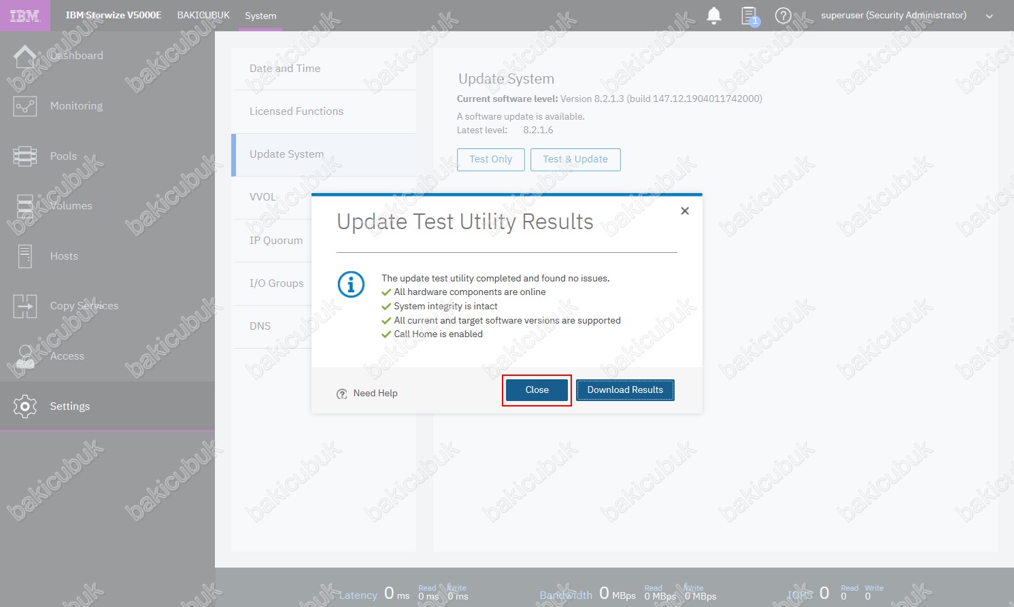Open the Copy Services menu item
Image resolution: width=1014 pixels, height=607 pixels.
pyautogui.click(x=84, y=306)
